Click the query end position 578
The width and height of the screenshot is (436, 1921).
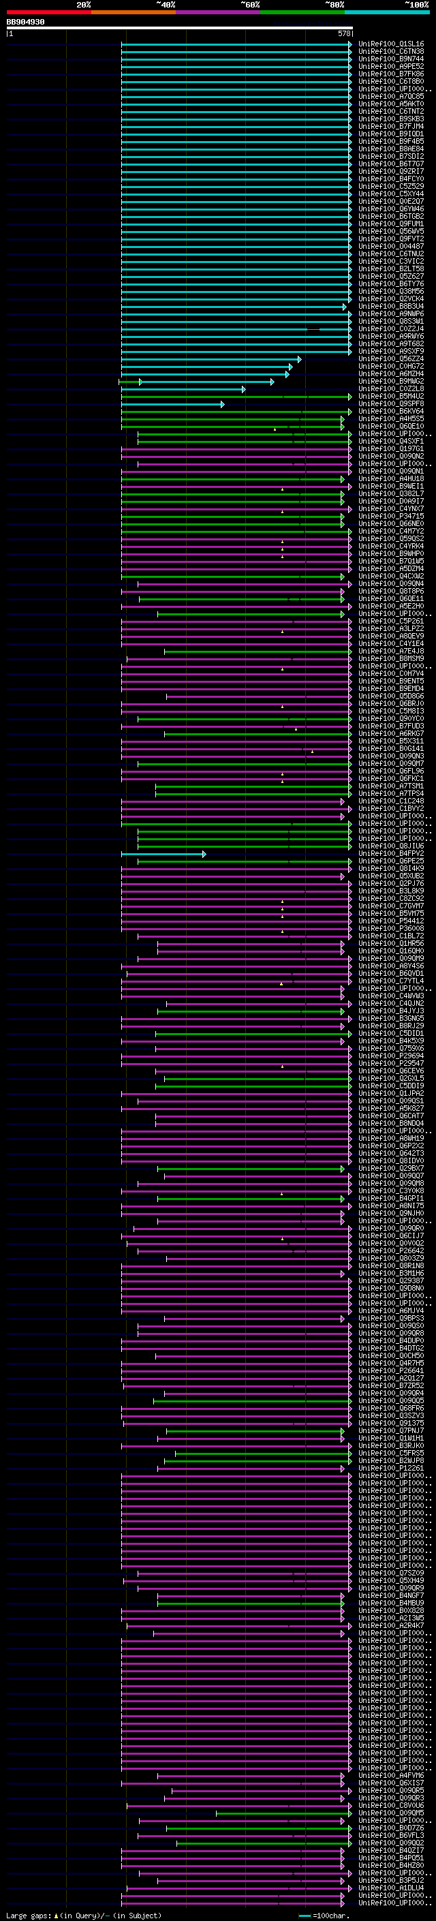tap(344, 33)
